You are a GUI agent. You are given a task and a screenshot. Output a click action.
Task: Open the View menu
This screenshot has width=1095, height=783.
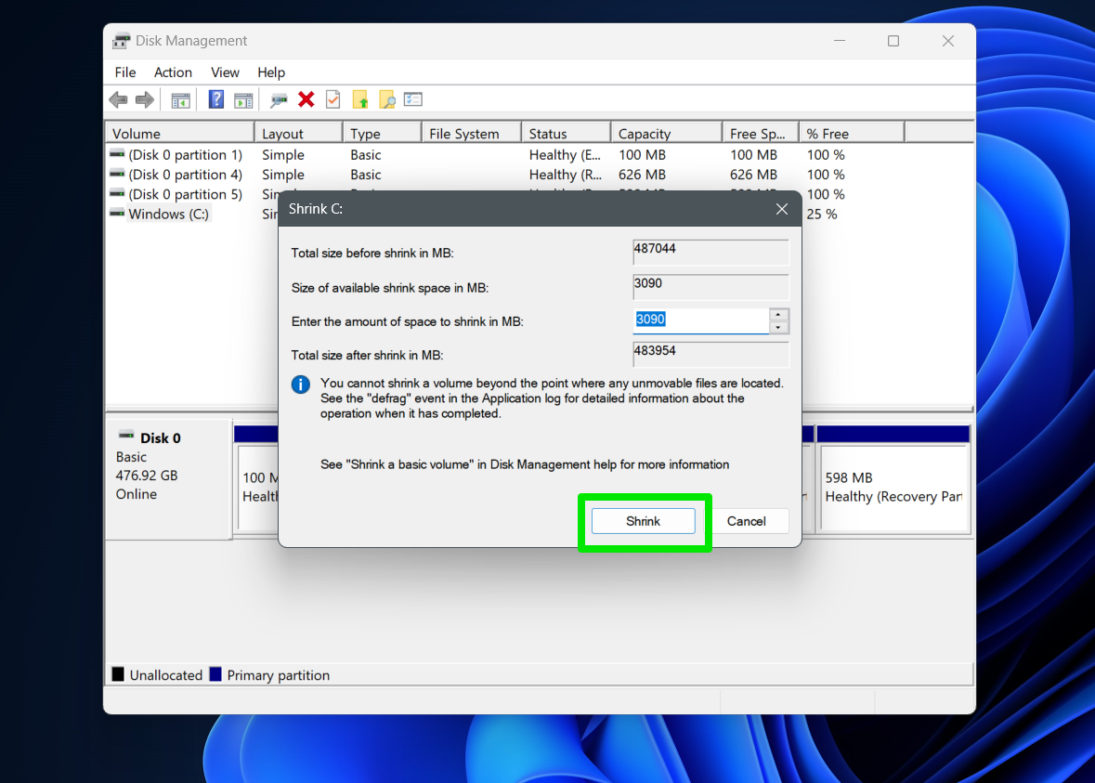[x=225, y=72]
